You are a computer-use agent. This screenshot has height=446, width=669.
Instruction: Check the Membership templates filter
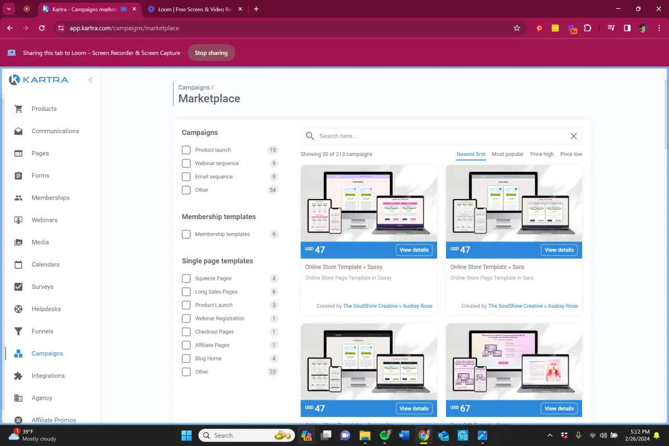pos(186,234)
